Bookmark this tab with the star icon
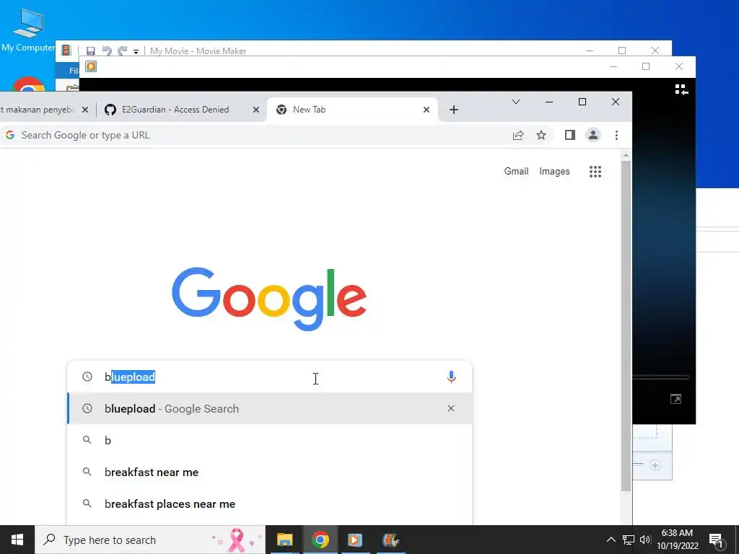 tap(541, 135)
